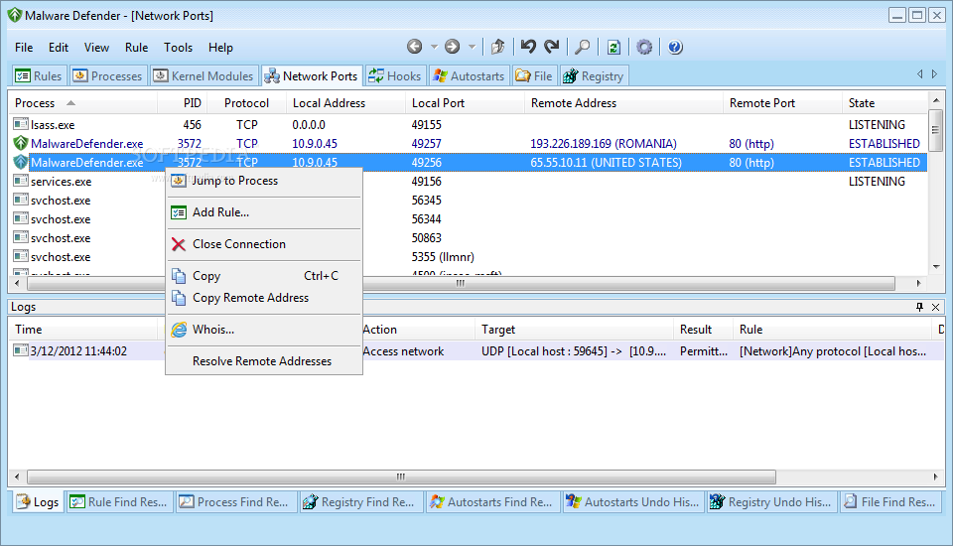The height and width of the screenshot is (546, 953).
Task: Sort by the Remote Address column header
Action: pyautogui.click(x=623, y=103)
